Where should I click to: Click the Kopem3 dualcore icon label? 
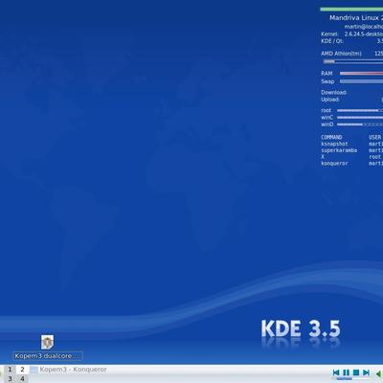[48, 356]
